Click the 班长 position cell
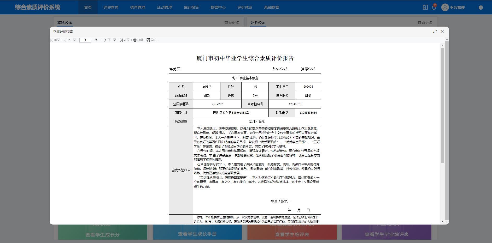 308,95
